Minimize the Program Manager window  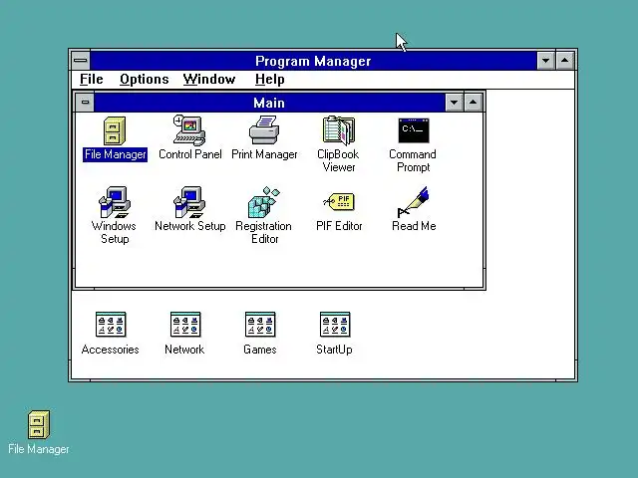click(x=545, y=61)
